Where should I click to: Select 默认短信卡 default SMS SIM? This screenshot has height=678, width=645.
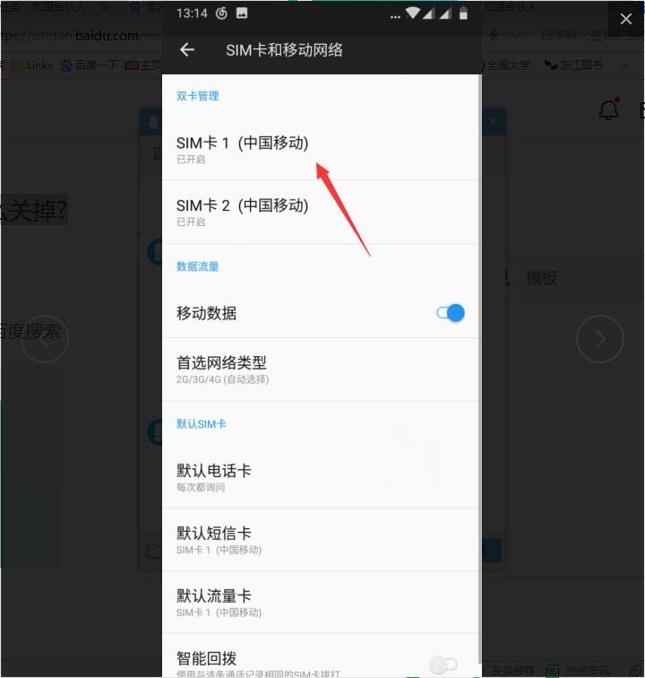pyautogui.click(x=320, y=540)
